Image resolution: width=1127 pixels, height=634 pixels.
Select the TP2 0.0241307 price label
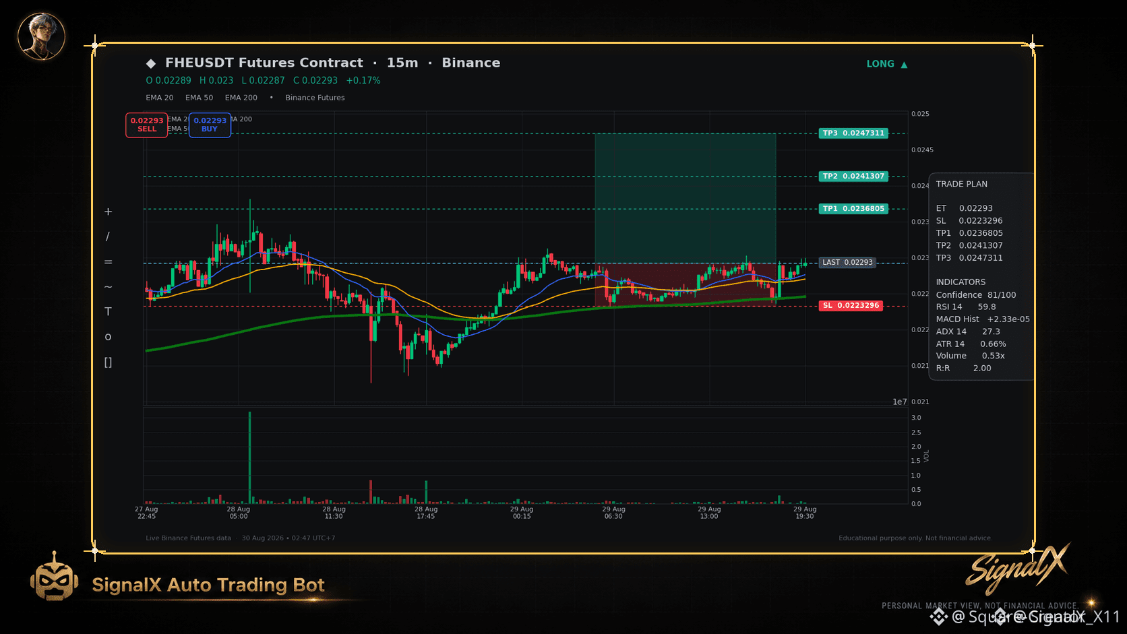click(853, 177)
